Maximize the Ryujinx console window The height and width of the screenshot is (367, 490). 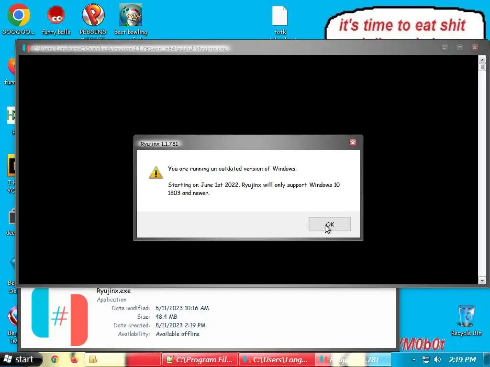click(x=459, y=47)
